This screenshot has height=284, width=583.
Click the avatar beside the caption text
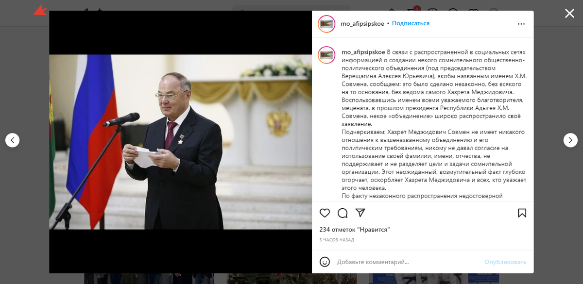click(x=326, y=55)
